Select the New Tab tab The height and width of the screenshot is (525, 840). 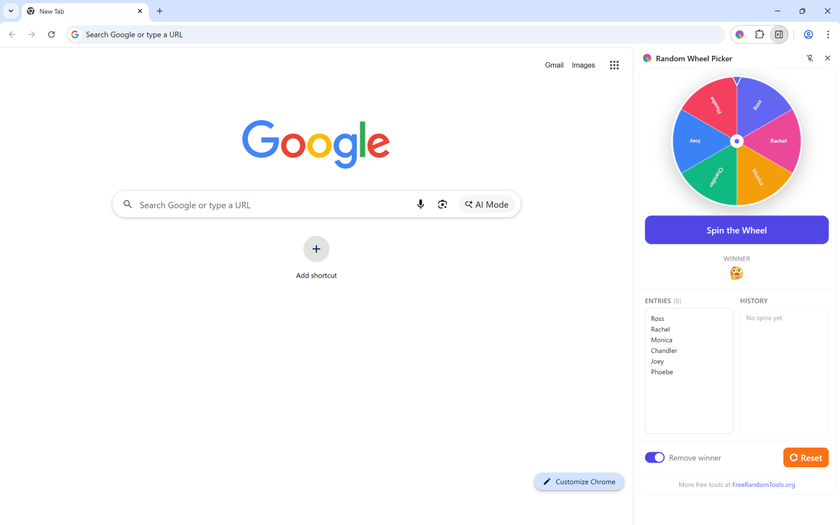[85, 11]
